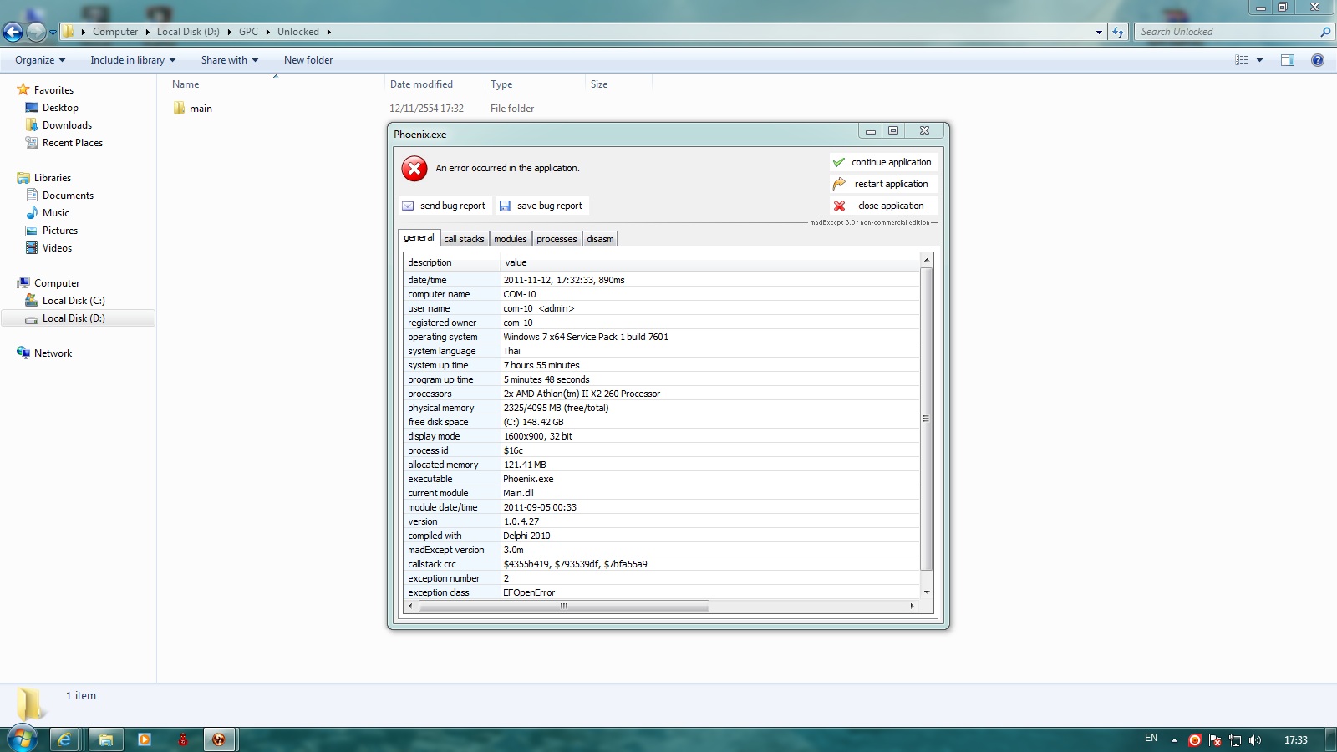This screenshot has width=1337, height=752.
Task: Click the network tray icon
Action: point(1235,740)
